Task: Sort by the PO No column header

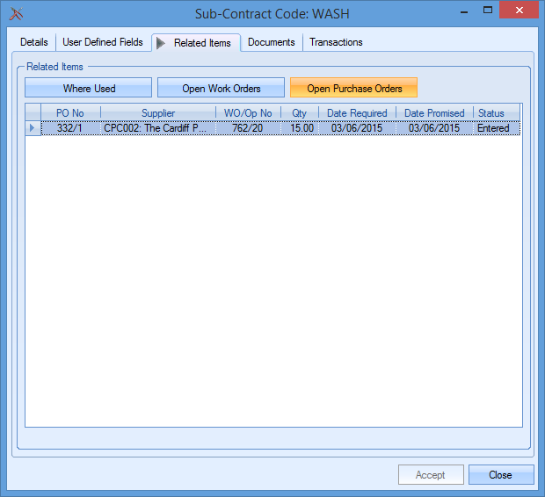Action: [x=70, y=113]
